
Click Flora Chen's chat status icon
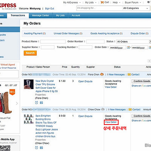pyautogui.click(x=102, y=74)
